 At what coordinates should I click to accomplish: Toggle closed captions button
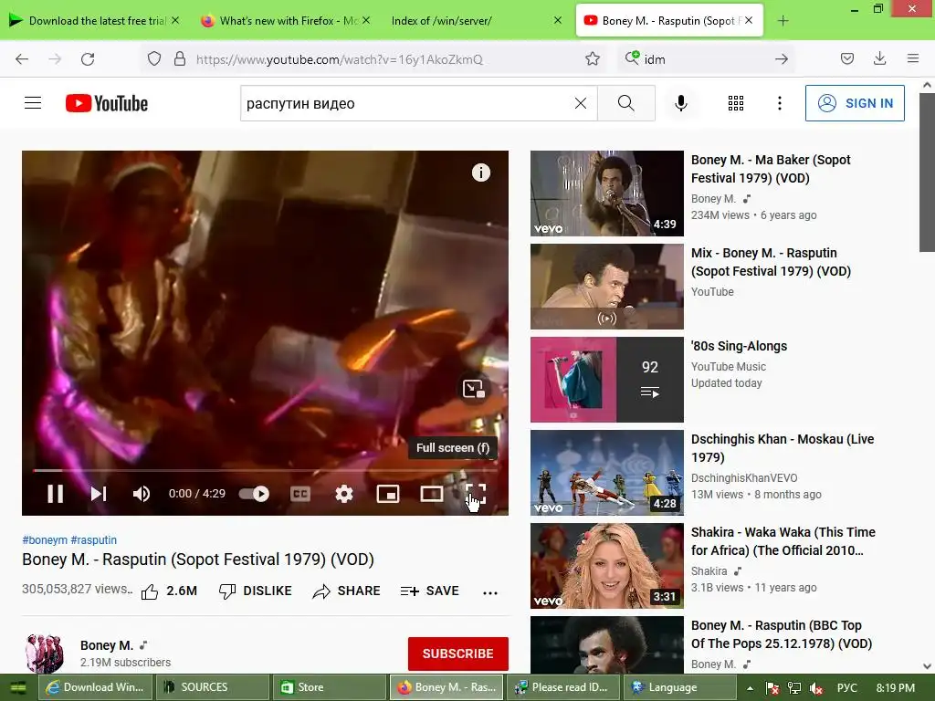coord(299,494)
